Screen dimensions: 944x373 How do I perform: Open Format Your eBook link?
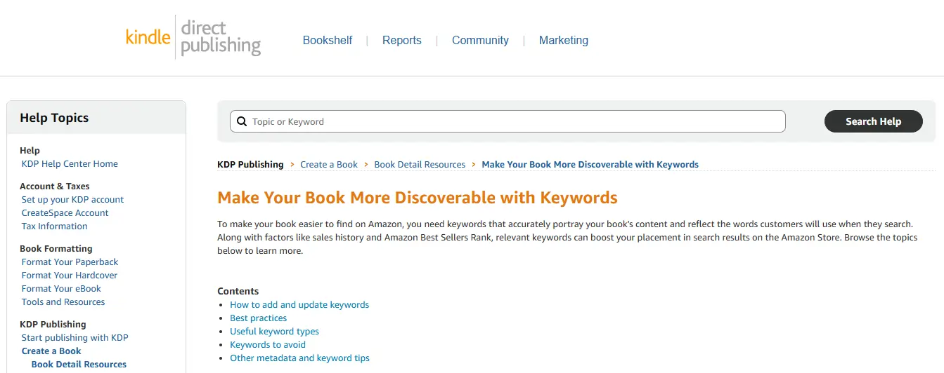(x=61, y=288)
